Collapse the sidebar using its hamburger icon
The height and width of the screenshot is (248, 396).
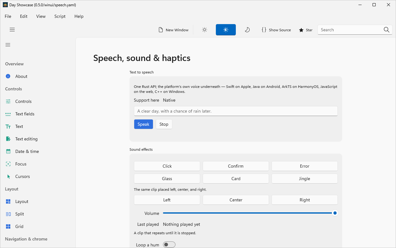(x=8, y=45)
